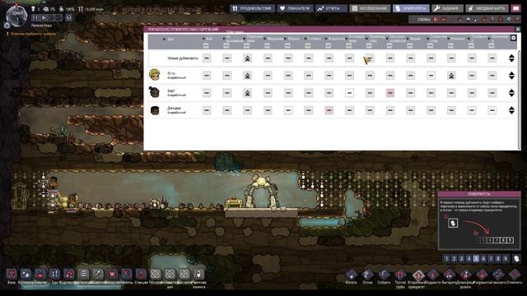
Task: Open the Вентиляция build category
Action: pos(83,274)
